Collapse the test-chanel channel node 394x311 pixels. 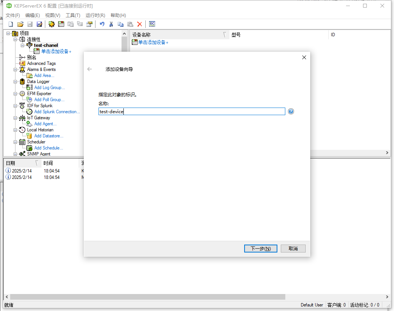(22, 45)
